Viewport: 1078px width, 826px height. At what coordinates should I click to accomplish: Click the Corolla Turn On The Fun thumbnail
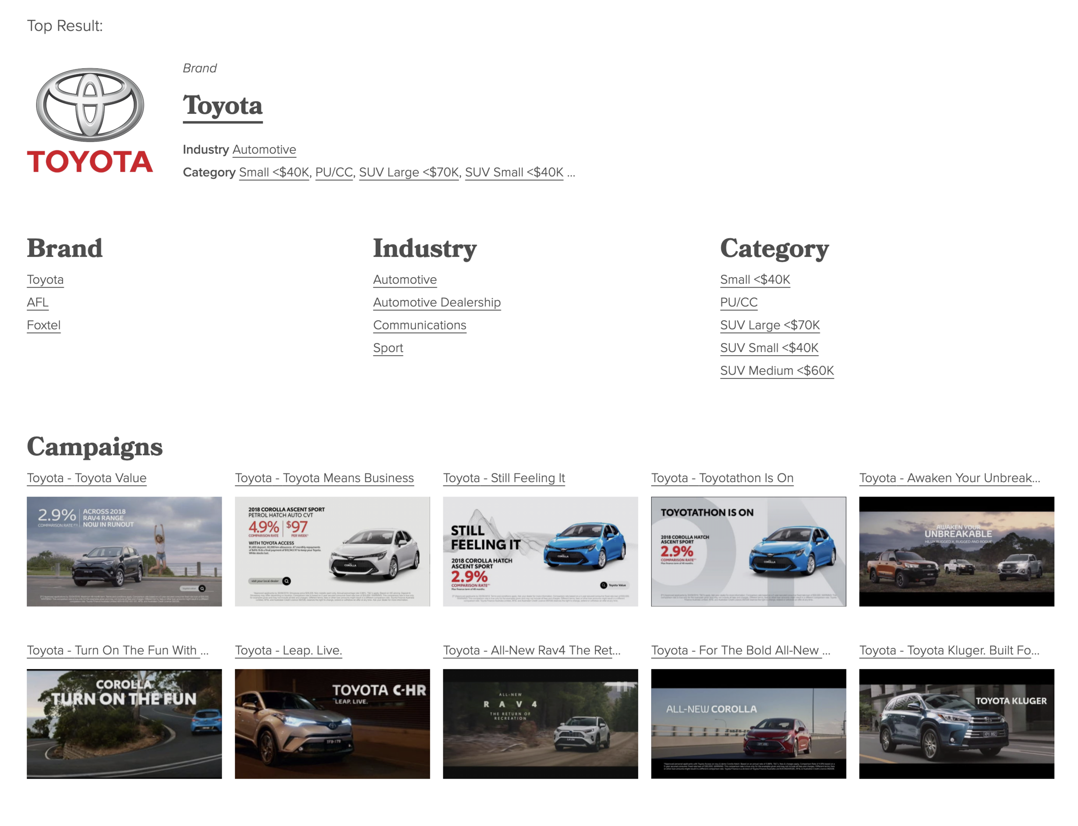click(125, 724)
